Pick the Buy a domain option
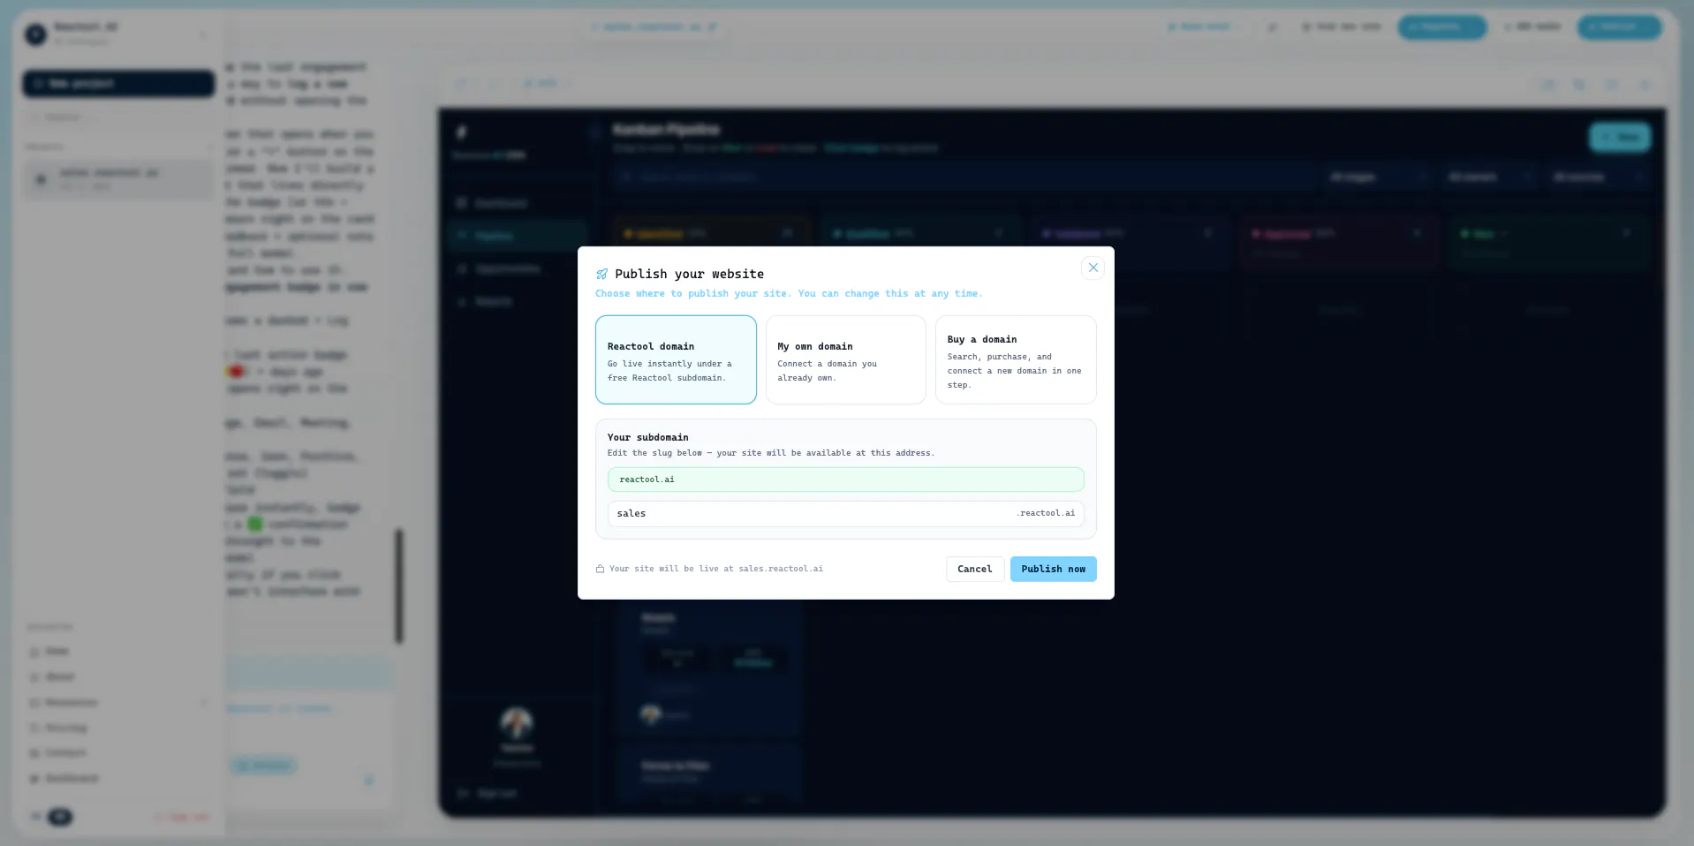1694x846 pixels. pos(1016,359)
